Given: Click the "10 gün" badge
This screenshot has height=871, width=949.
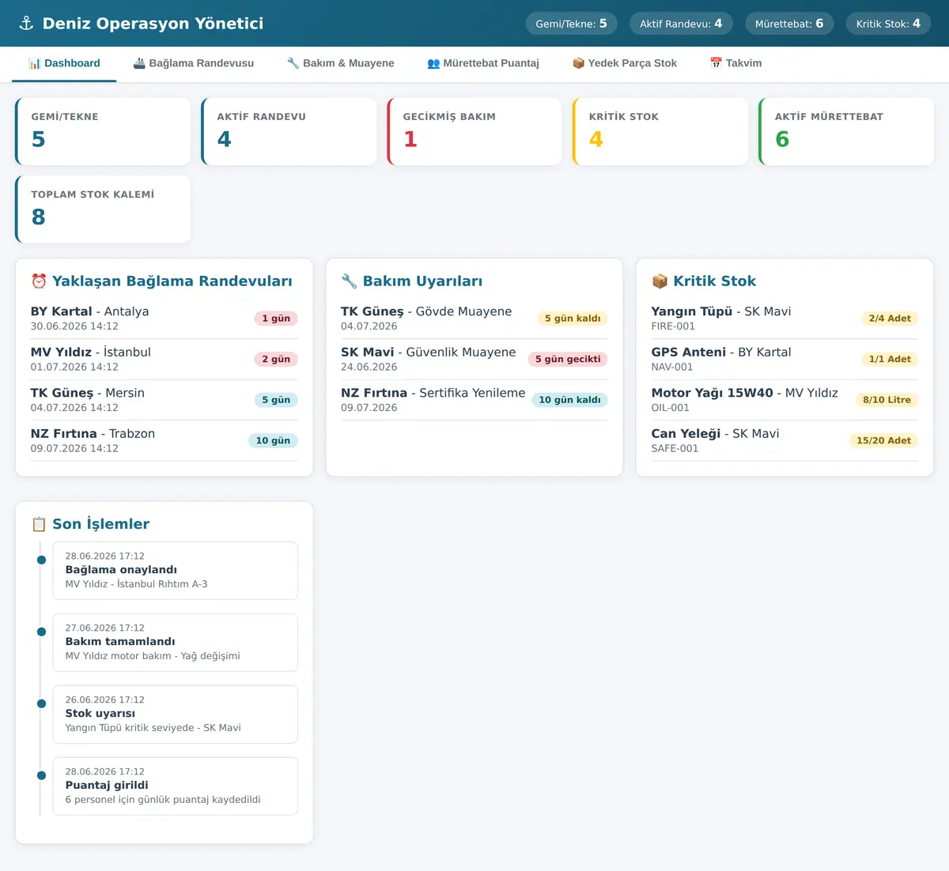Looking at the screenshot, I should click(273, 440).
